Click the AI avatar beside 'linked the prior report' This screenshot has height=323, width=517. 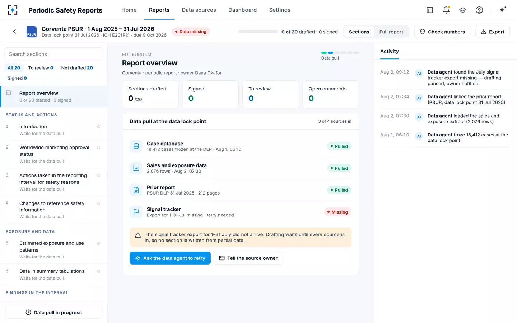419,98
